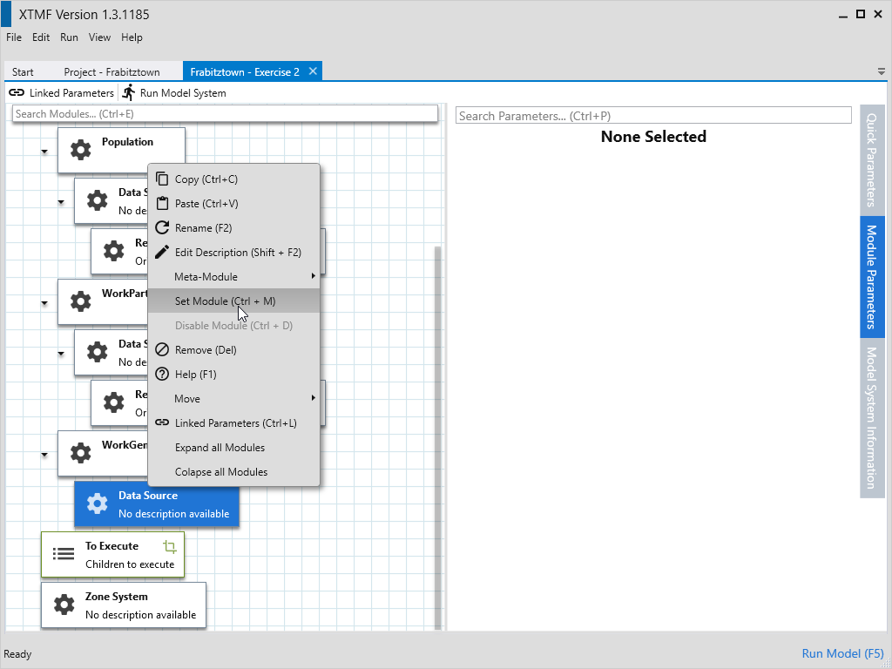Choose Set Module from context menu
Image resolution: width=892 pixels, height=669 pixels.
click(225, 301)
